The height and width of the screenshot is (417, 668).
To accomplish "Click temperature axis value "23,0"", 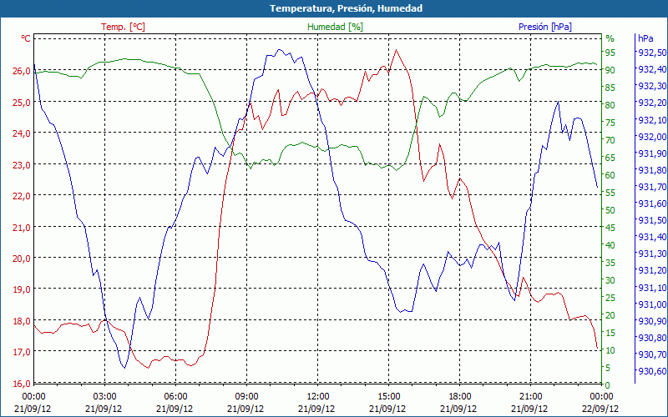I will (x=21, y=164).
